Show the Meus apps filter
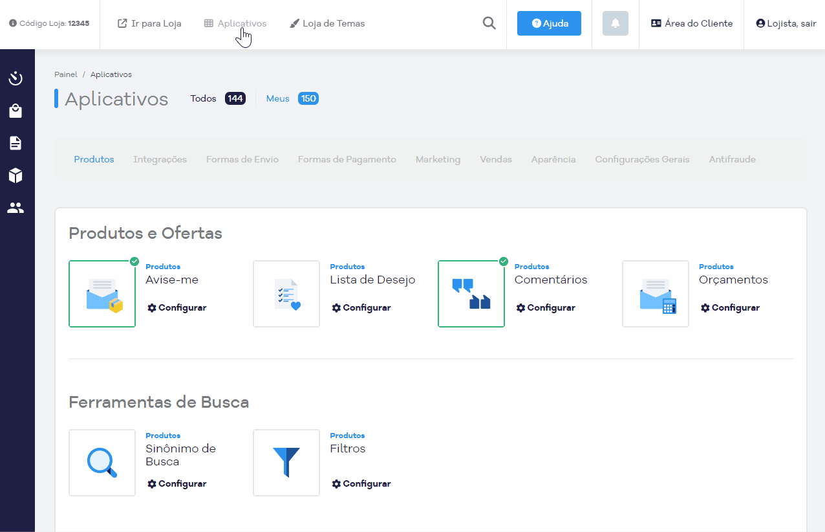 click(278, 98)
